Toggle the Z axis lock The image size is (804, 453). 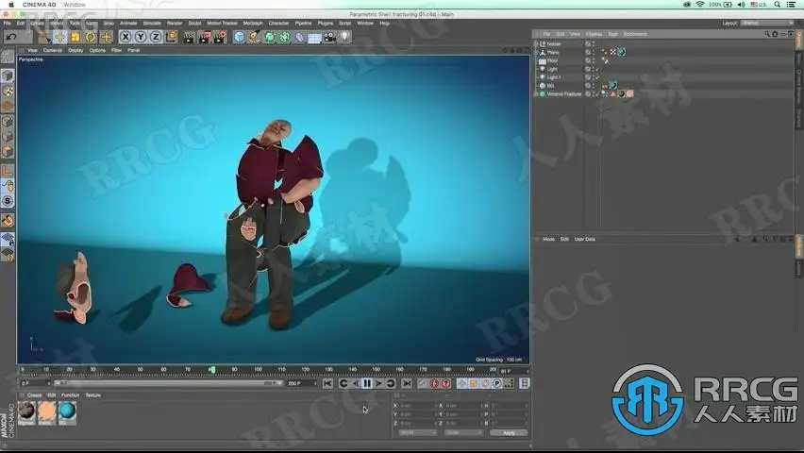(156, 37)
